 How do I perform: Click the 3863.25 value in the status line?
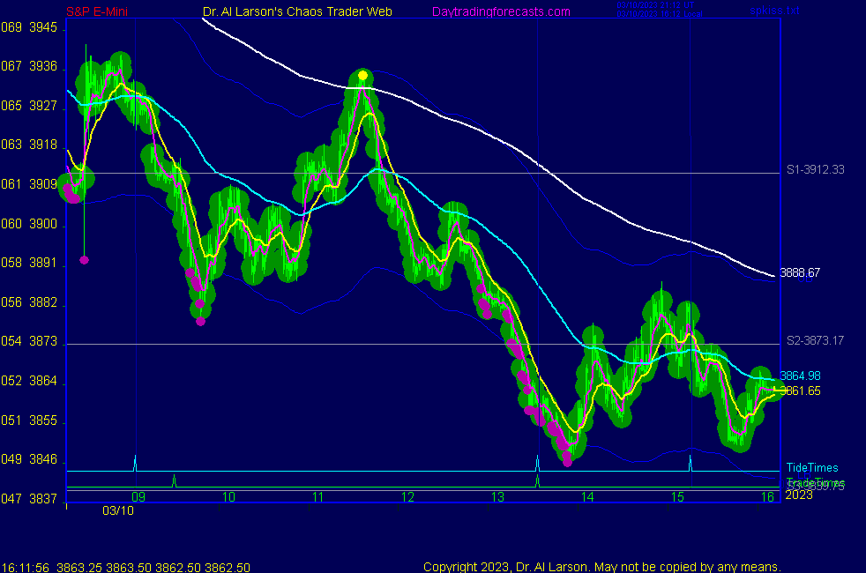79,568
